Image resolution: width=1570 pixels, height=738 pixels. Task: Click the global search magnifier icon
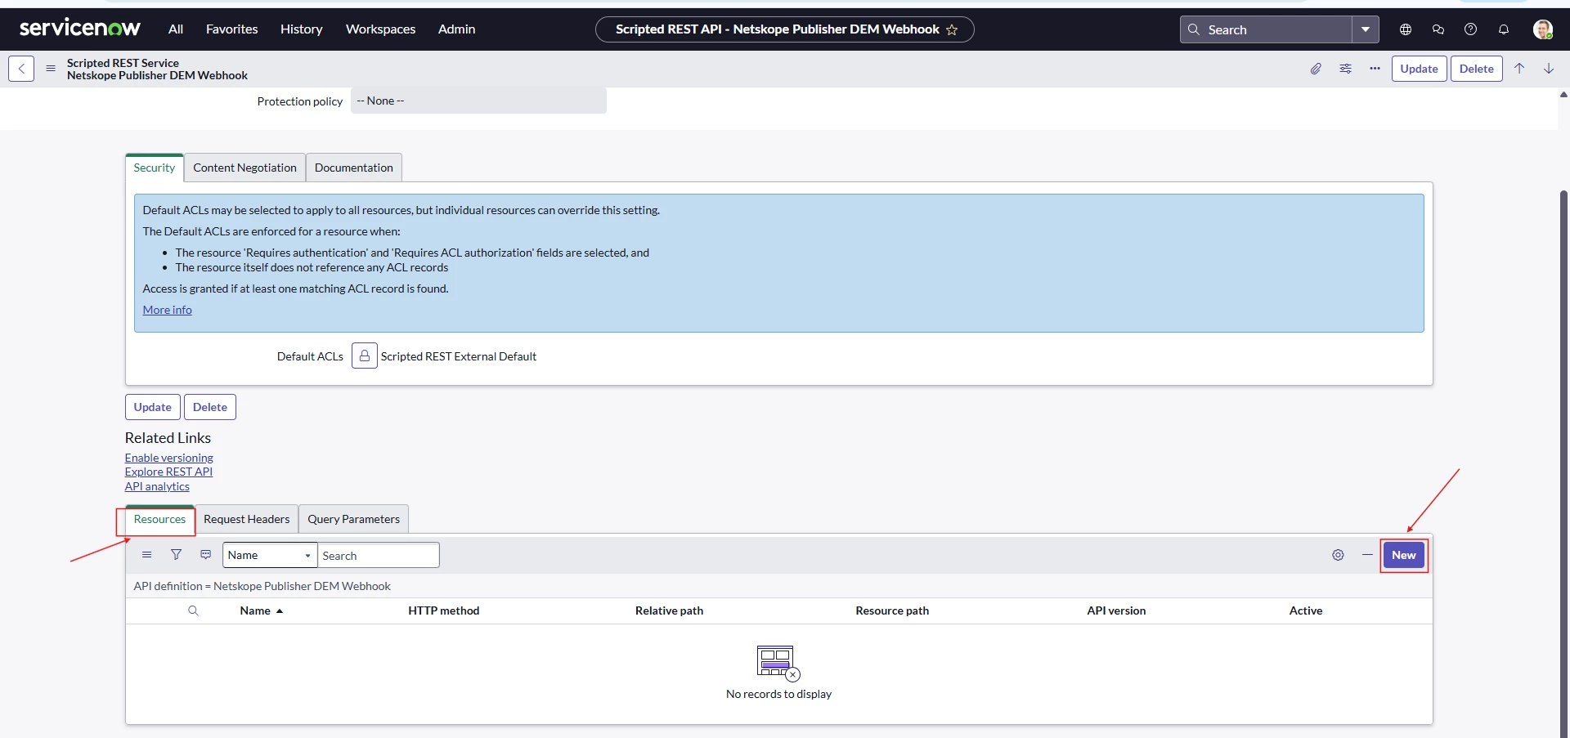pyautogui.click(x=1194, y=29)
